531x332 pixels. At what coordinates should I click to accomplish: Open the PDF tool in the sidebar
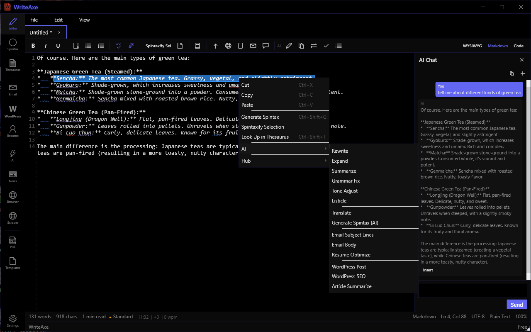[x=12, y=241]
